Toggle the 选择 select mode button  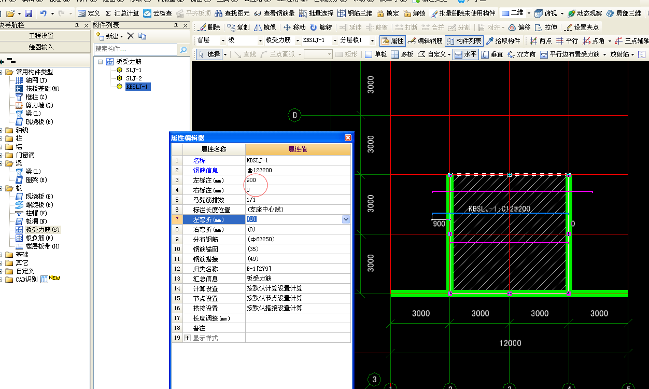(208, 54)
